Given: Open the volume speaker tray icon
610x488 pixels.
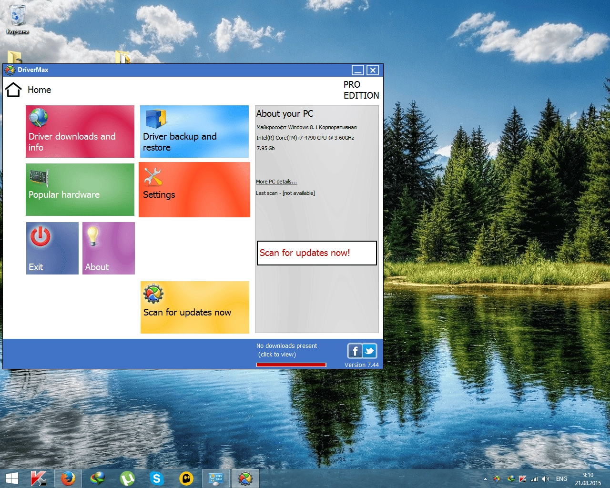Looking at the screenshot, I should click(546, 479).
